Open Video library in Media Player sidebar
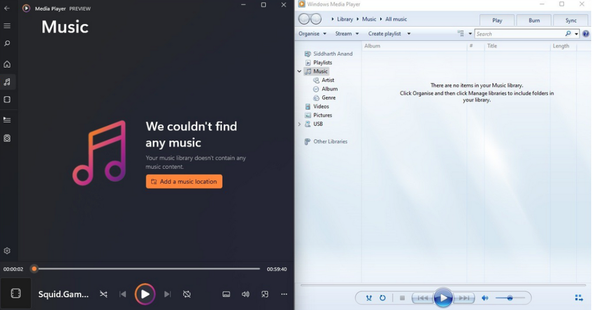Screen dimensions: 594x310 (7, 100)
